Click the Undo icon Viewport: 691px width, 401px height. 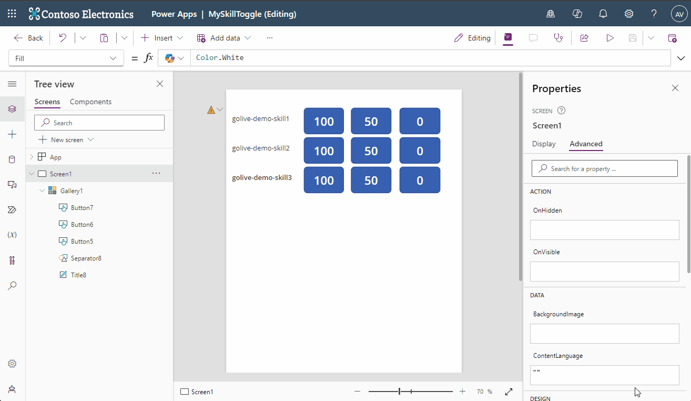point(63,38)
